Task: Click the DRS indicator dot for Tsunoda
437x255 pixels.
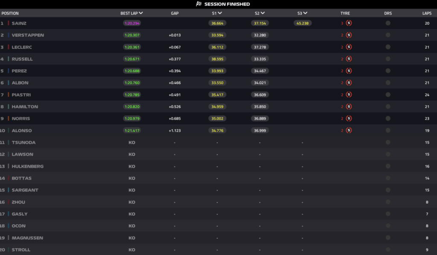Action: (x=388, y=142)
